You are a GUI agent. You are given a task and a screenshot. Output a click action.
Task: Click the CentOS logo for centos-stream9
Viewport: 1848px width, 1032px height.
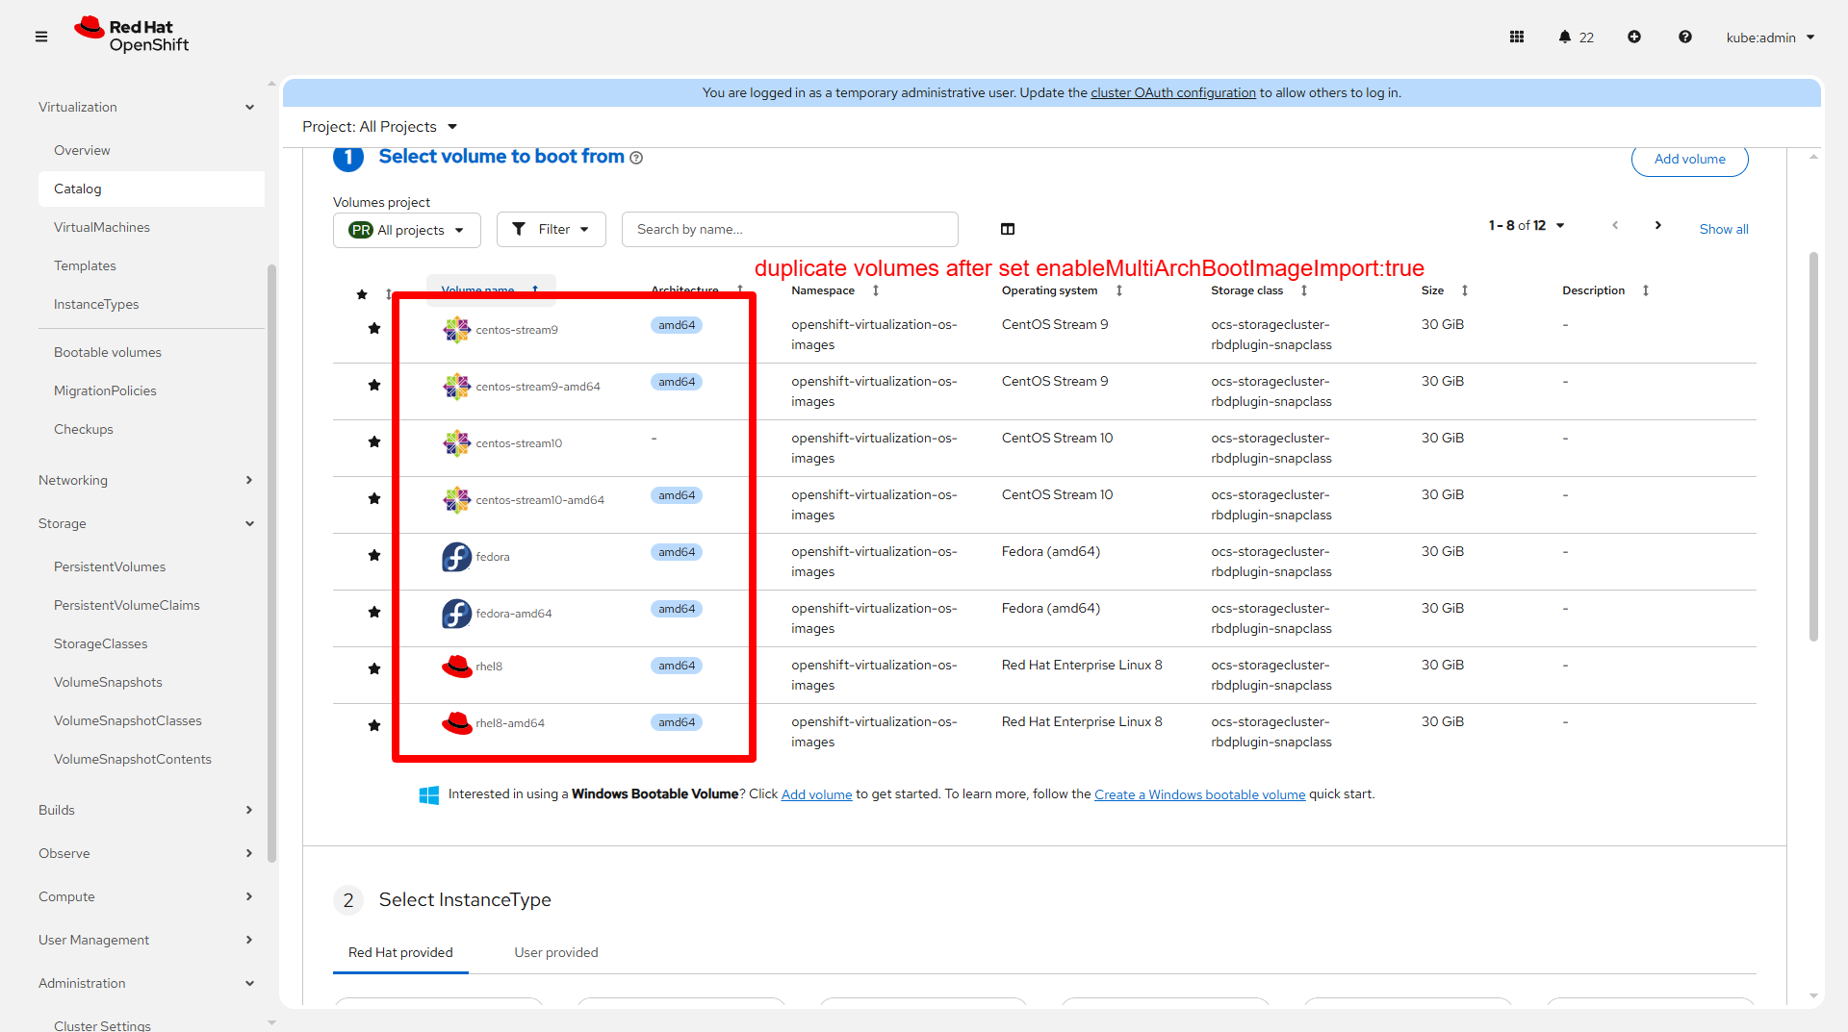coord(456,330)
